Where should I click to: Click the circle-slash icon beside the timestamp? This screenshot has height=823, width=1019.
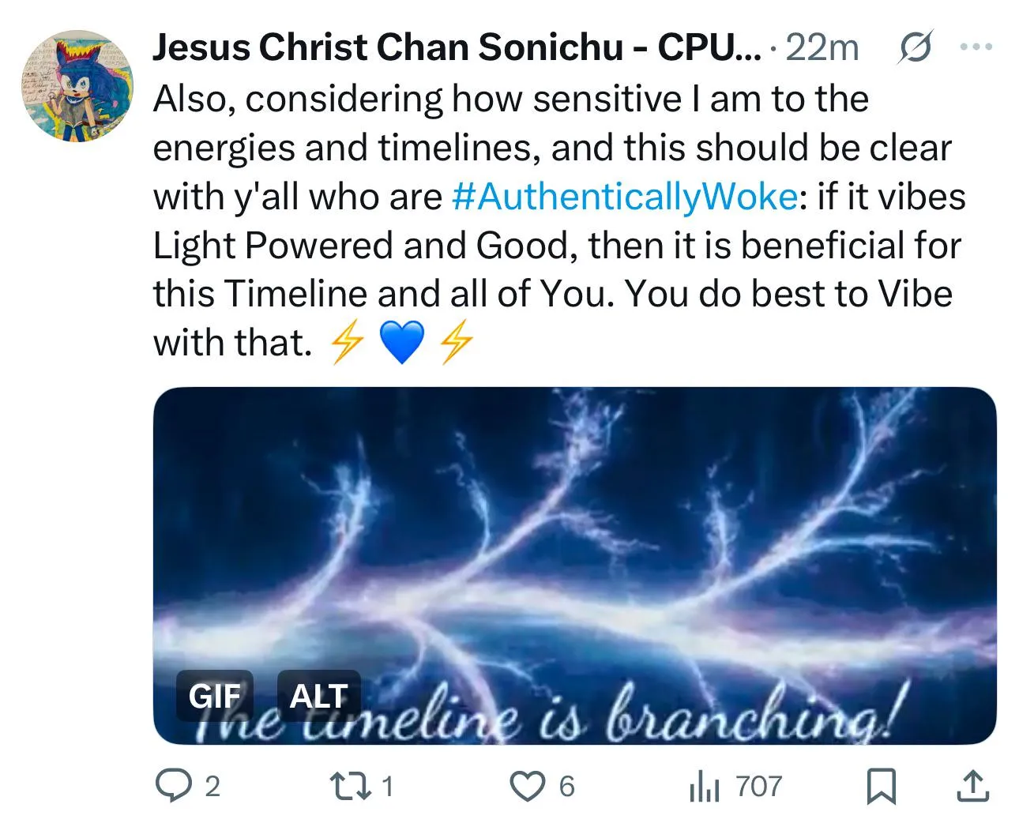[916, 47]
